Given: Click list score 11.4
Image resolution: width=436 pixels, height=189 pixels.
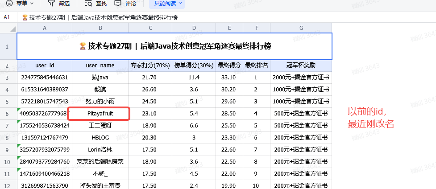Looking at the screenshot, I should point(194,78).
